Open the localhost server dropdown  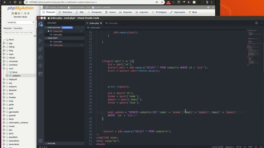[21, 22]
